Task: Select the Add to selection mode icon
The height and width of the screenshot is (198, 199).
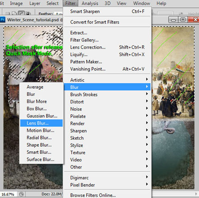Action: 14,13
